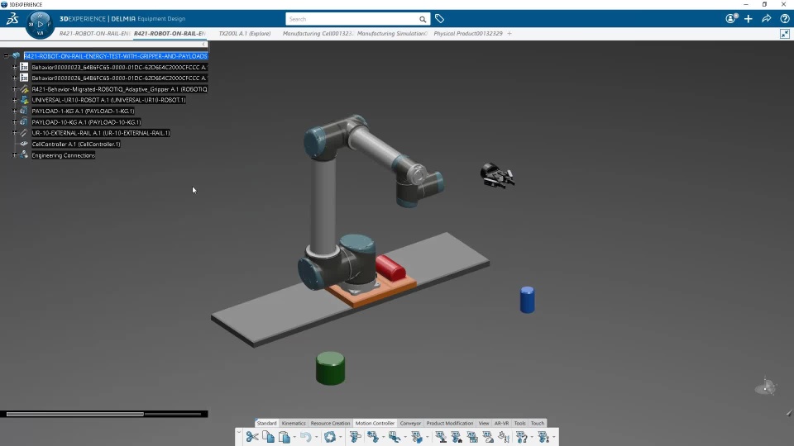This screenshot has width=794, height=446.
Task: Expand the Engineering Connections node
Action: pos(15,155)
